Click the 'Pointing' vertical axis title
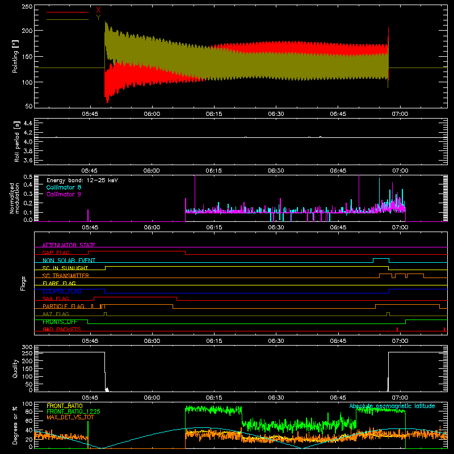454x454 pixels. click(x=15, y=56)
